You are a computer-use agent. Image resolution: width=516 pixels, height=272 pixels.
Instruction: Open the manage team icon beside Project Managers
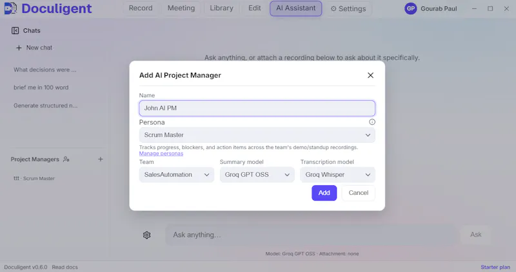coord(66,159)
